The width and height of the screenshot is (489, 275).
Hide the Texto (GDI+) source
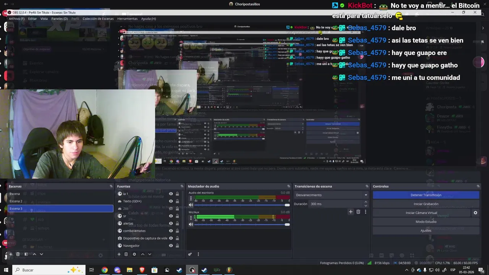pos(171,201)
